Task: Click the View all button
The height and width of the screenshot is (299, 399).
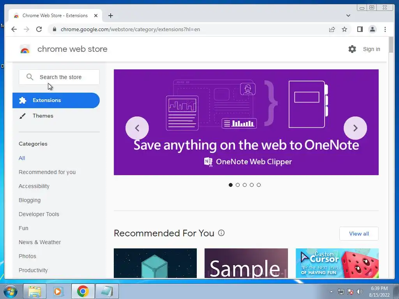Action: (359, 234)
